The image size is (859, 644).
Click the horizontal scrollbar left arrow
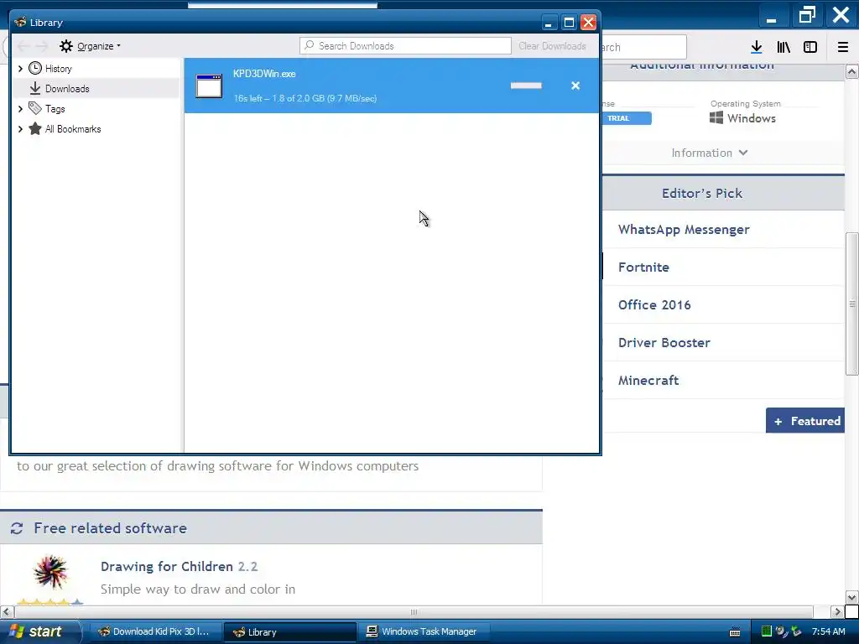(x=7, y=611)
